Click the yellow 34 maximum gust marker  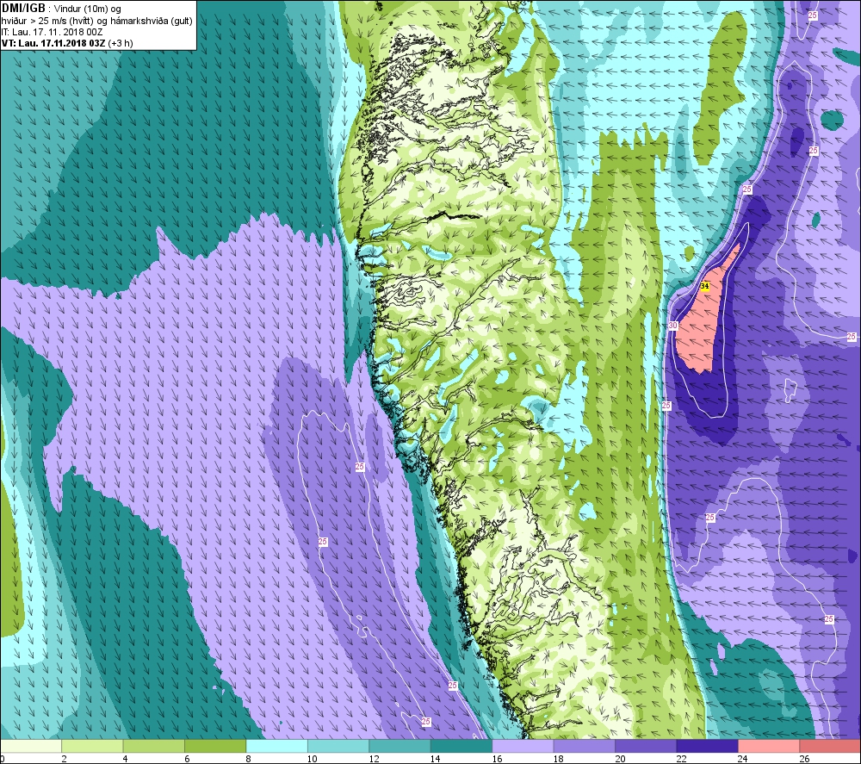click(705, 286)
